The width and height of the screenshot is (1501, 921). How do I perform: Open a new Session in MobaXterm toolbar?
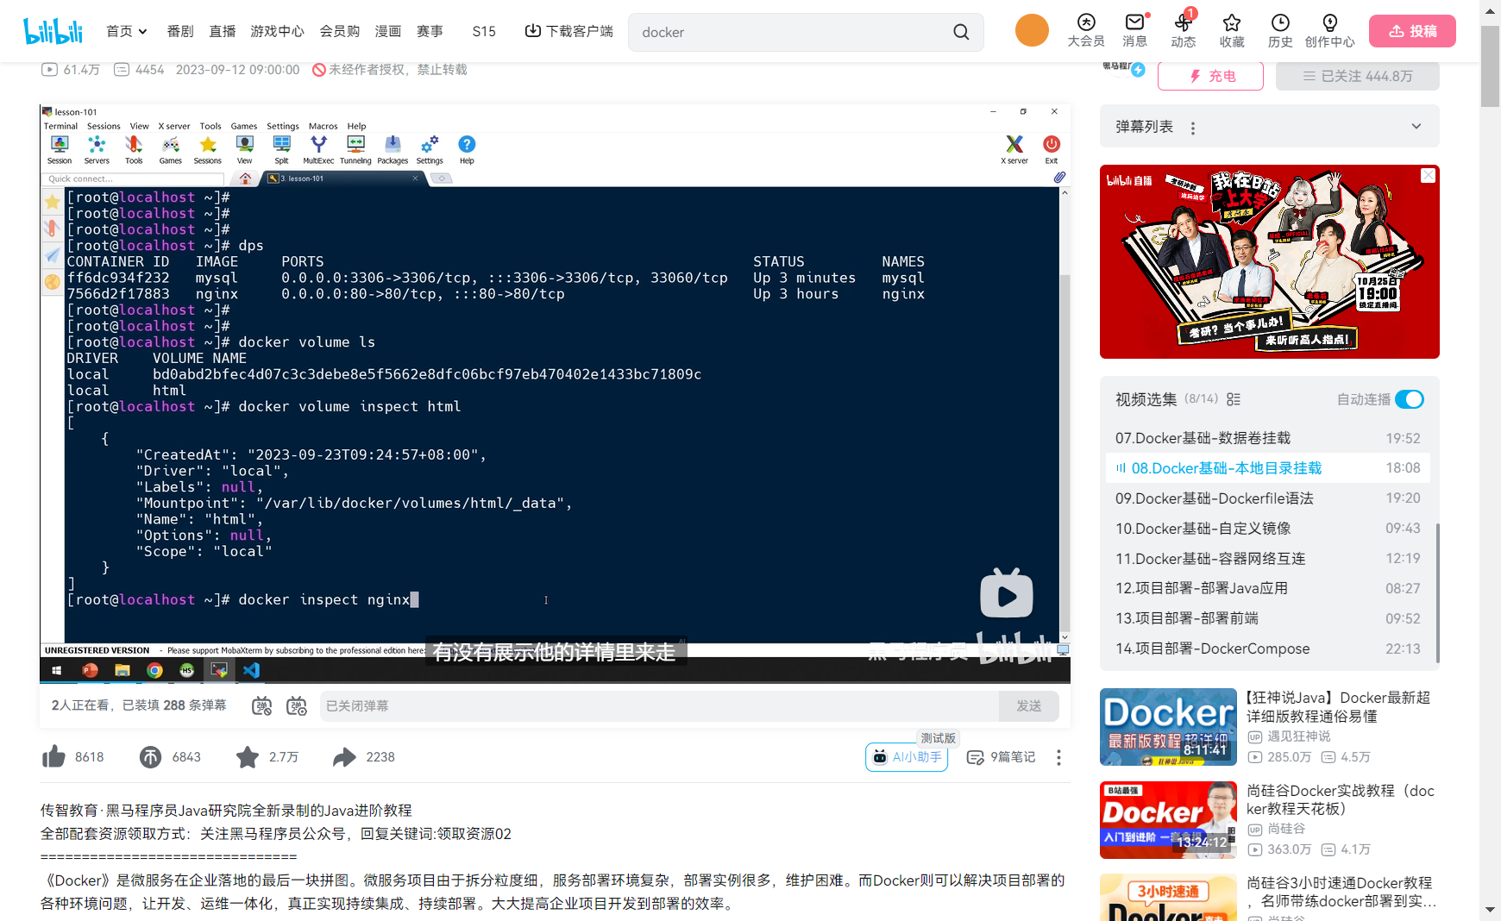pyautogui.click(x=60, y=148)
